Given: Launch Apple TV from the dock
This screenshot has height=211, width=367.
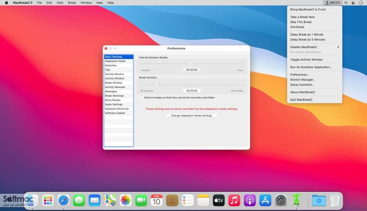Looking at the screenshot, I should click(x=219, y=200).
